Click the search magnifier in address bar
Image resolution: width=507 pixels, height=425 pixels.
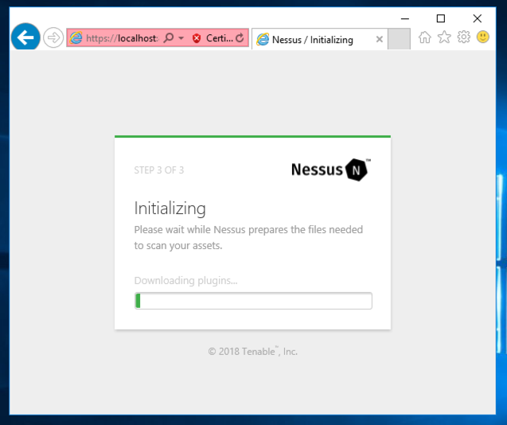(x=169, y=38)
